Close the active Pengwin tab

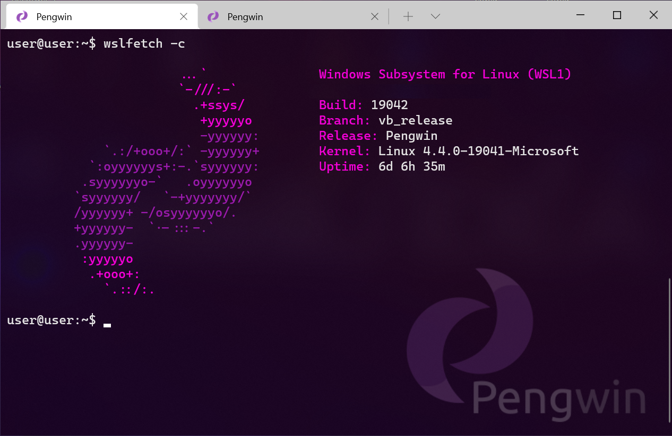[x=184, y=16]
